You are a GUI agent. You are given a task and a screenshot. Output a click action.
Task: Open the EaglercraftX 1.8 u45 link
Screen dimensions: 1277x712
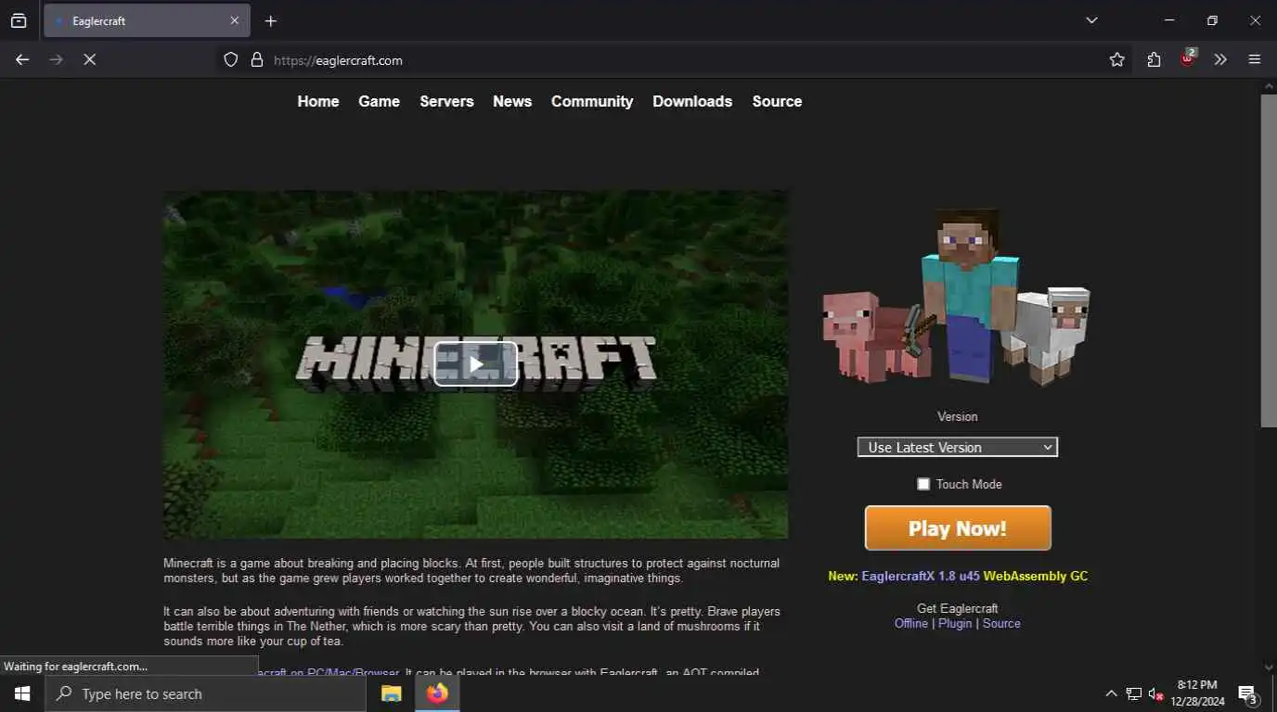(921, 576)
